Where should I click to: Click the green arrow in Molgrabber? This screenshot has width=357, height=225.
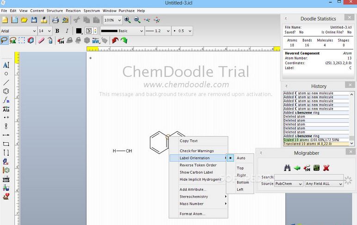pyautogui.click(x=297, y=168)
